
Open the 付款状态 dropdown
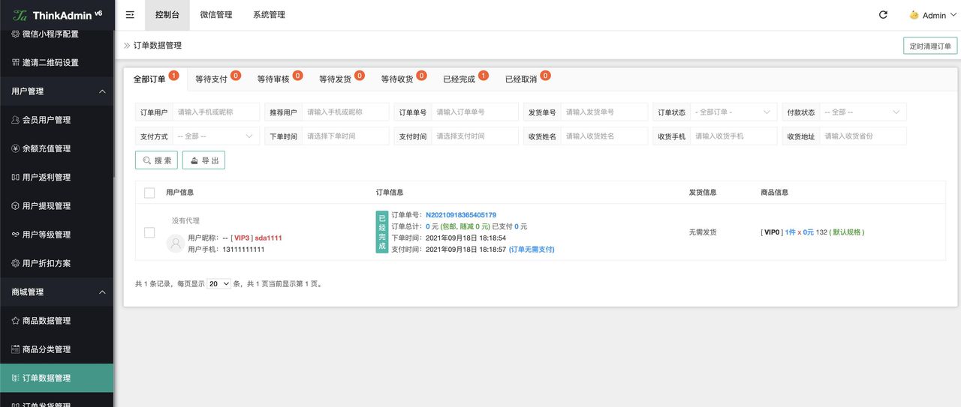coord(863,112)
